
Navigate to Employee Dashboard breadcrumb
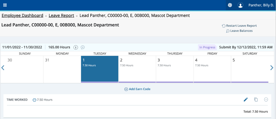click(22, 16)
